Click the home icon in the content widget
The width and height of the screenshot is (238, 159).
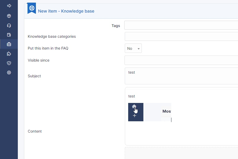coord(135,106)
